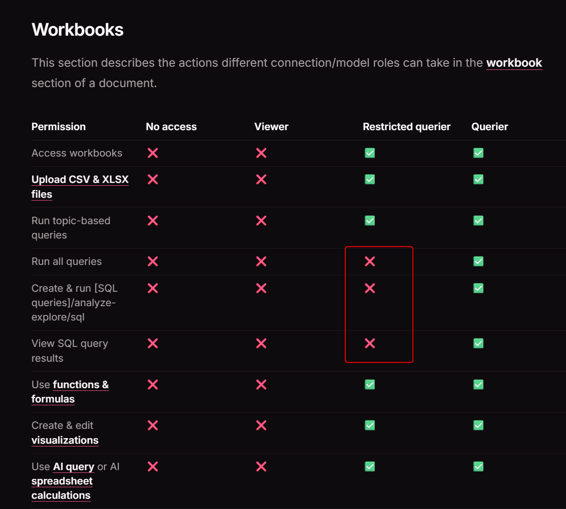Click the Querier checkmark for Access workbooks
This screenshot has height=509, width=566.
tap(478, 153)
